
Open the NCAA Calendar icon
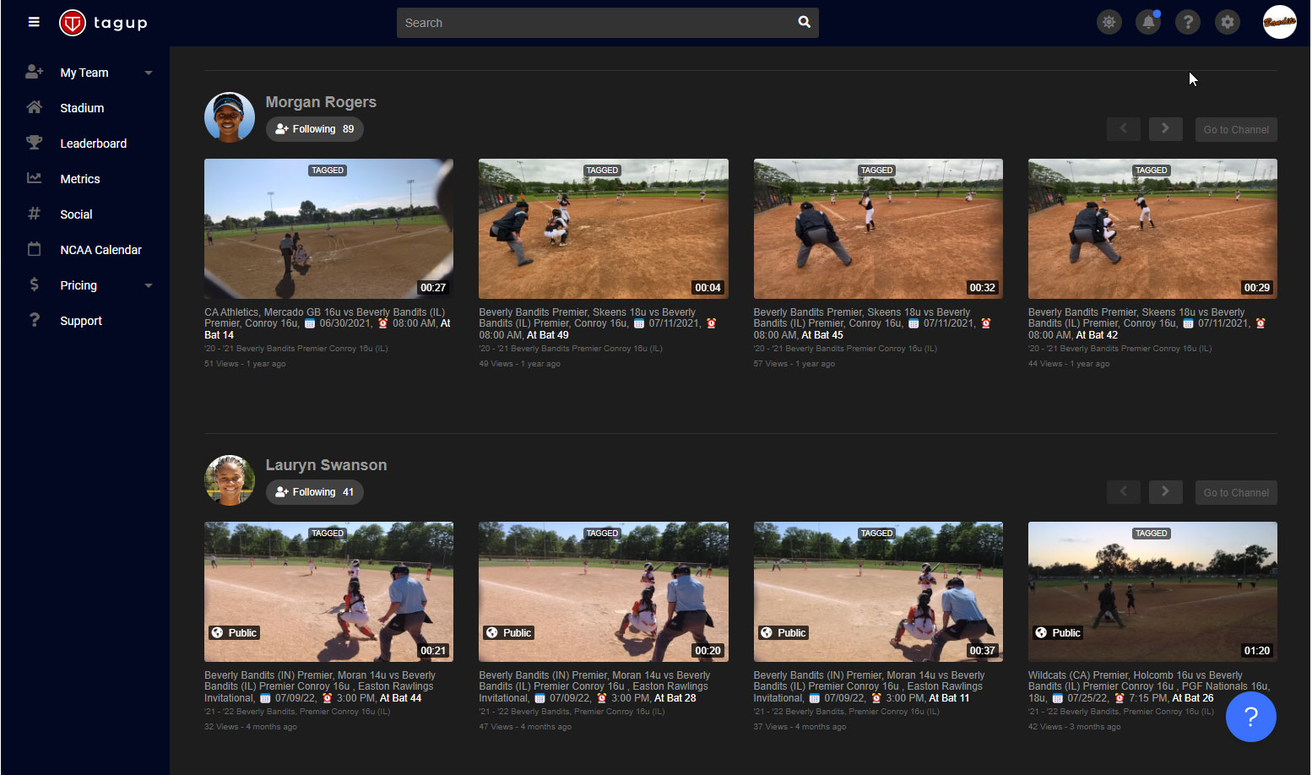point(34,249)
